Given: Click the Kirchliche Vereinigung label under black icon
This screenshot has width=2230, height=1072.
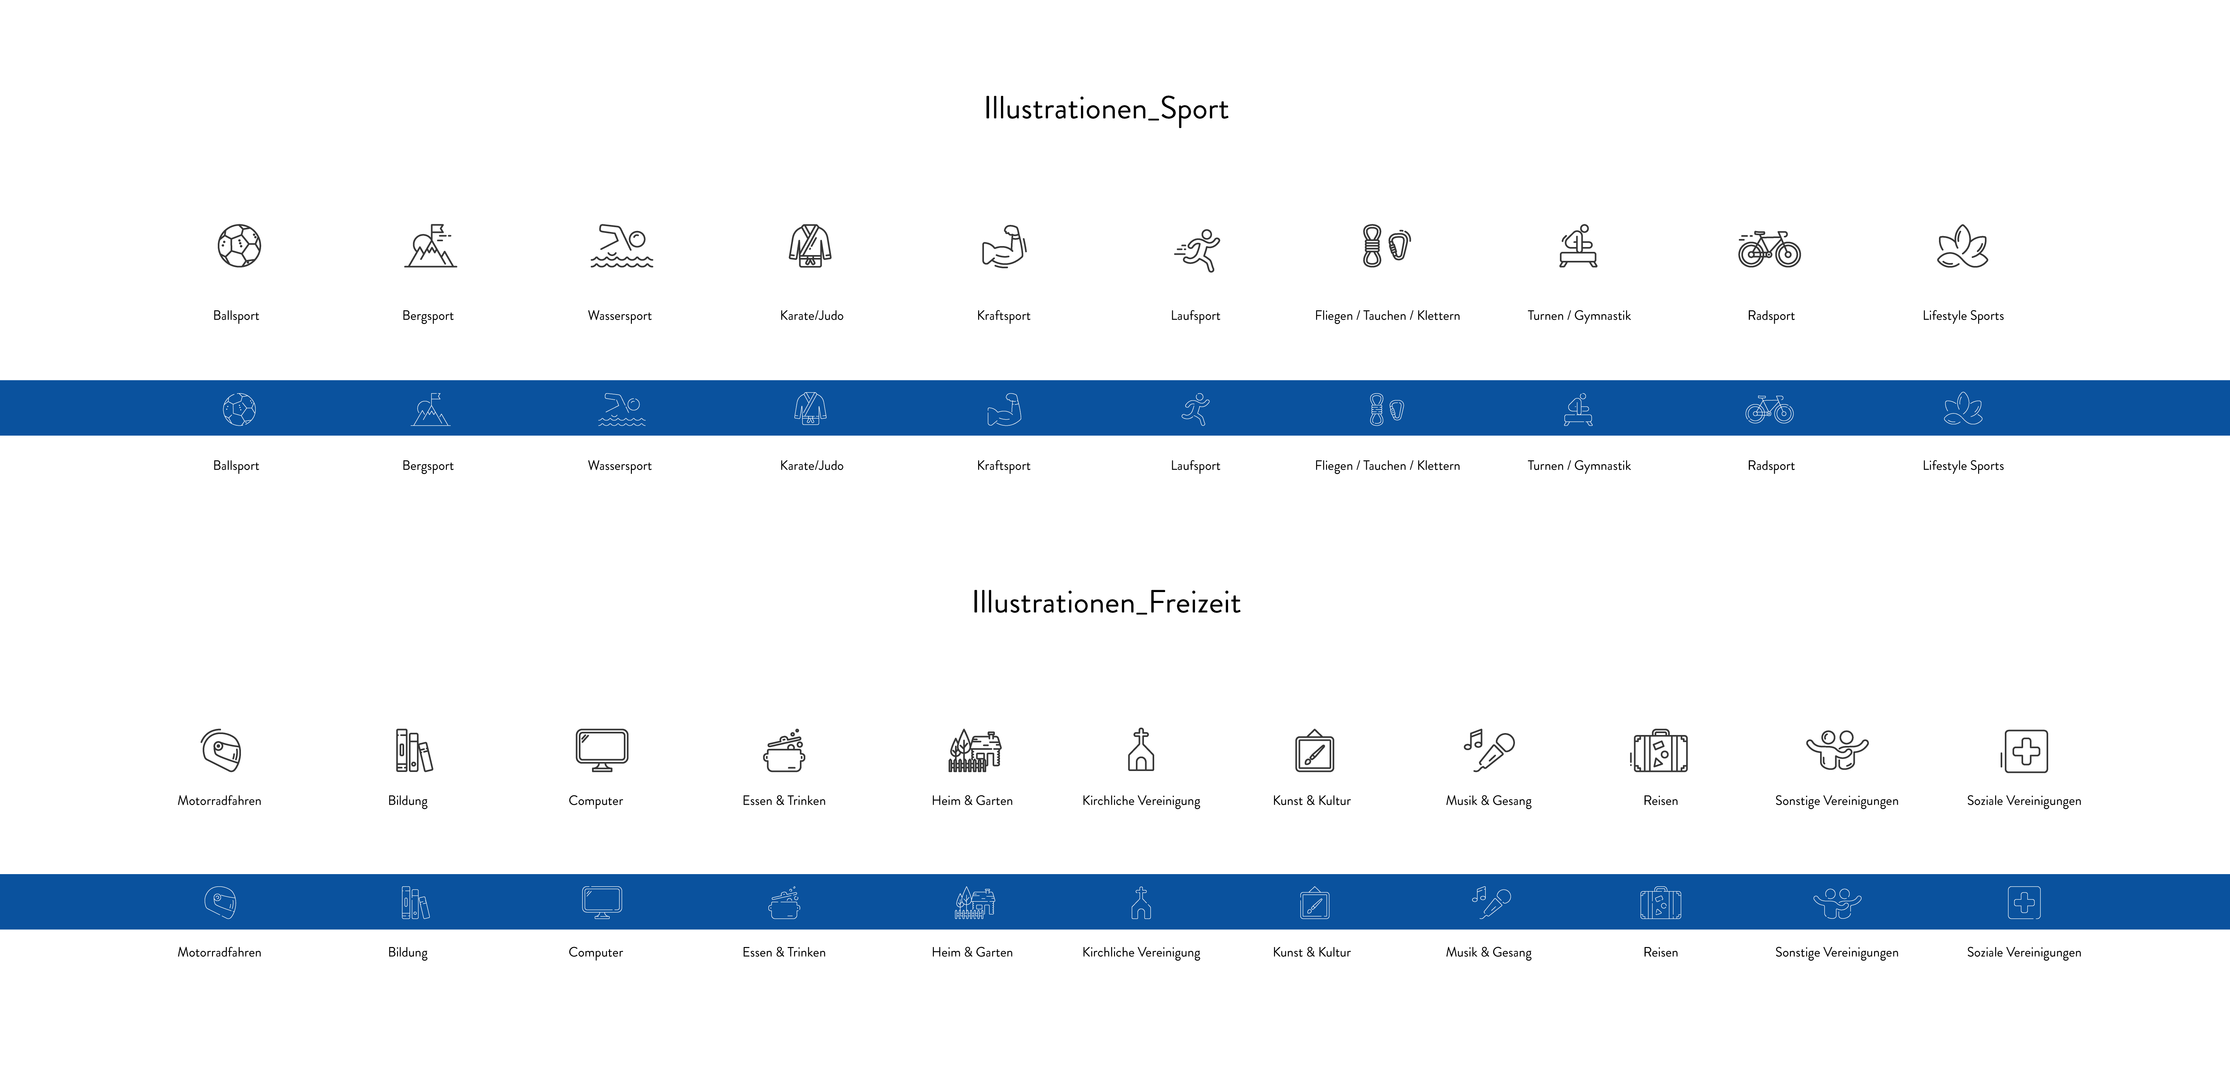Looking at the screenshot, I should [1141, 801].
